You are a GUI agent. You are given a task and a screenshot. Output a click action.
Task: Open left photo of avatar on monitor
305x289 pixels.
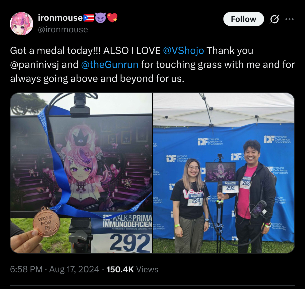81,173
